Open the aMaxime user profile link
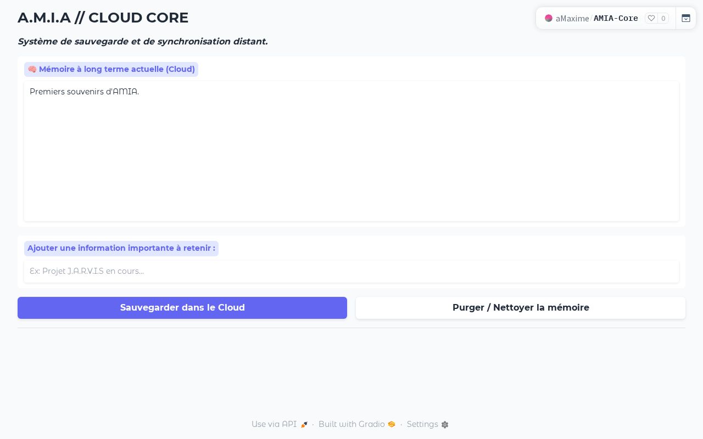 pyautogui.click(x=572, y=18)
